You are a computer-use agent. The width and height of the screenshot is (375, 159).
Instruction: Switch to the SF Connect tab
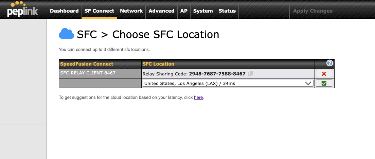(99, 11)
